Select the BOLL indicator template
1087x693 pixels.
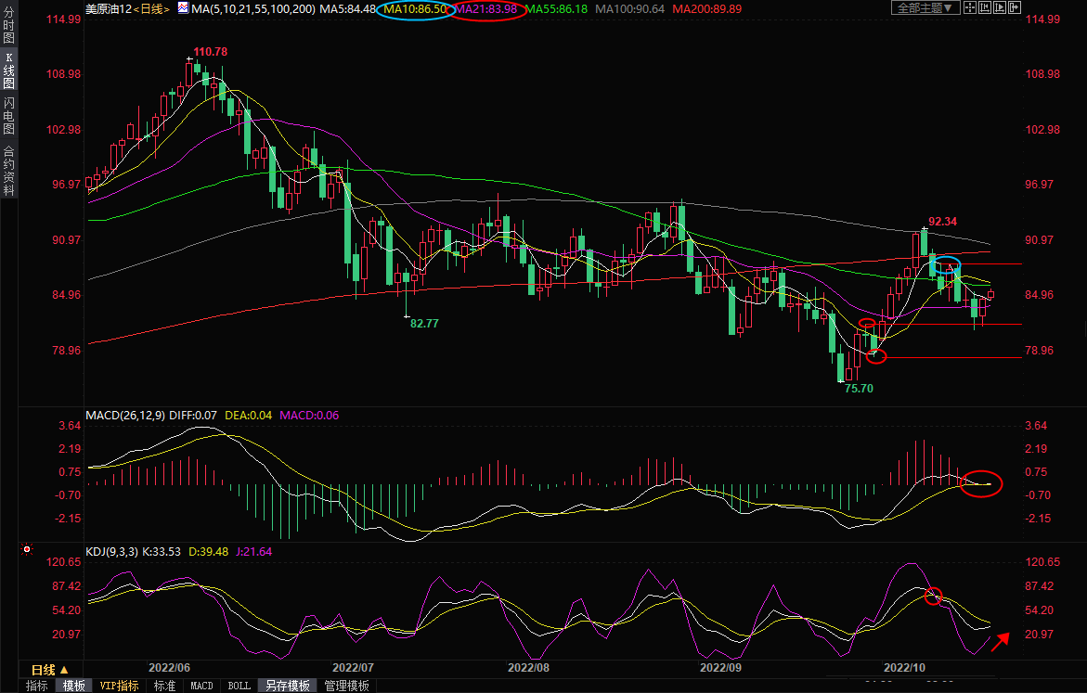pyautogui.click(x=239, y=686)
